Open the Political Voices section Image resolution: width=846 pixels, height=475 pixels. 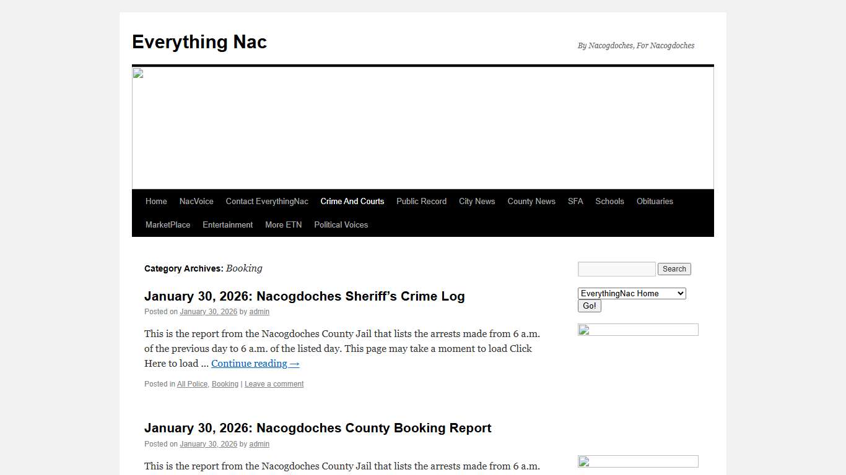341,225
